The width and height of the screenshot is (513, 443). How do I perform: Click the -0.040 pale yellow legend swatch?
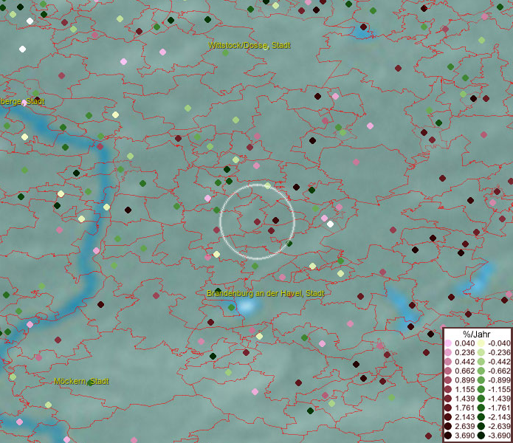pyautogui.click(x=481, y=343)
